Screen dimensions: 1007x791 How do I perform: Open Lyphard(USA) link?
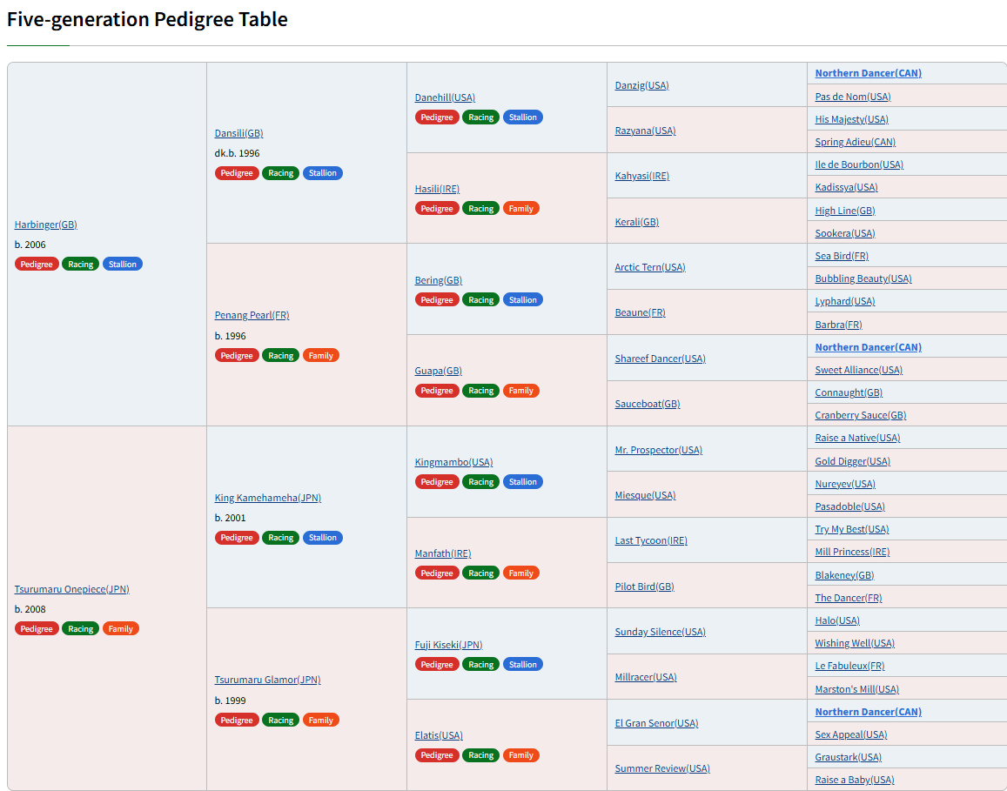[845, 301]
